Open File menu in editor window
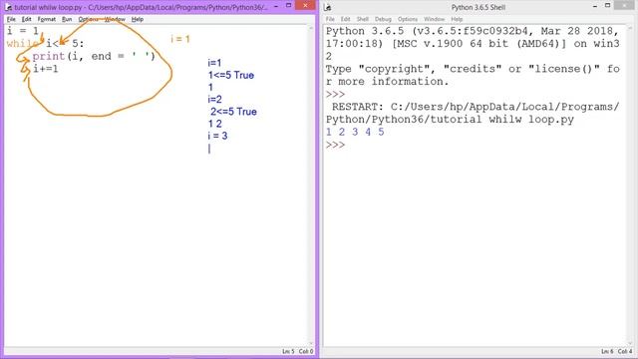Image resolution: width=638 pixels, height=359 pixels. click(11, 19)
